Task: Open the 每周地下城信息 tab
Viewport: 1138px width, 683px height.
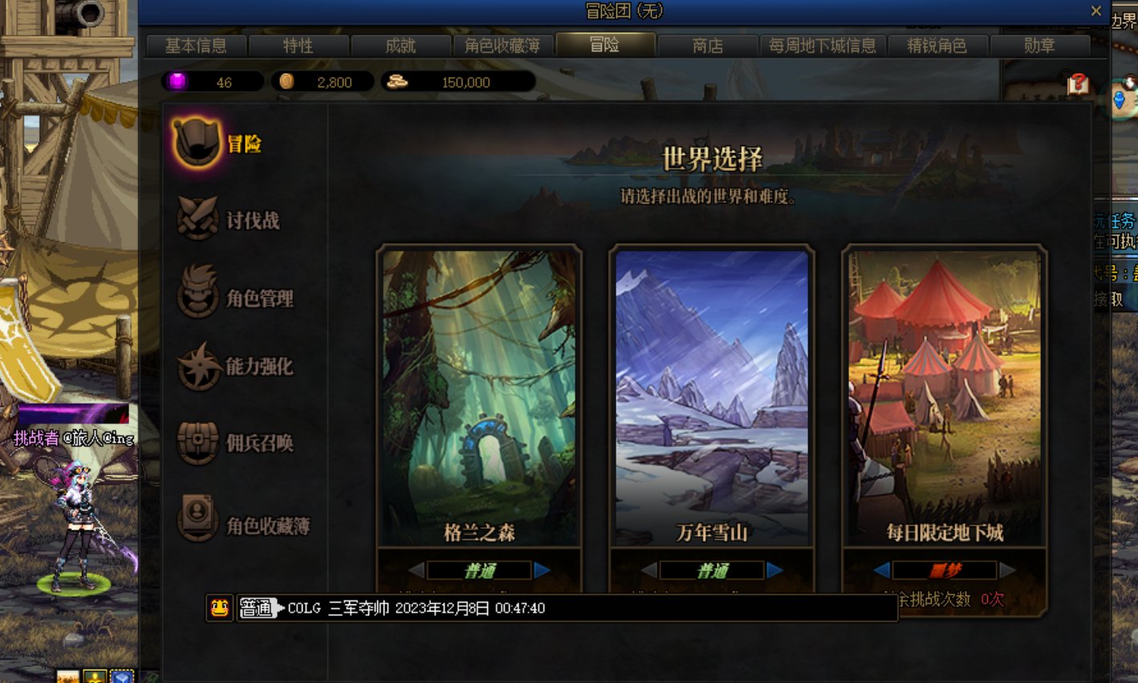Action: click(x=823, y=46)
